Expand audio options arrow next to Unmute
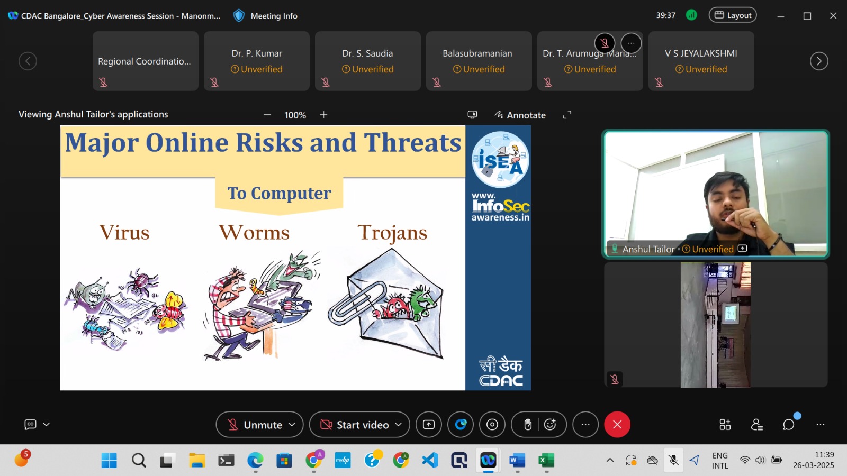This screenshot has width=847, height=476. tap(292, 425)
